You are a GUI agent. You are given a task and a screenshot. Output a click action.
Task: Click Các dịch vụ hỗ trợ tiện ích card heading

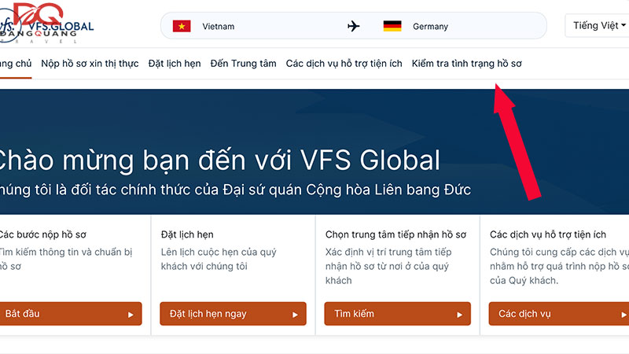tap(548, 234)
